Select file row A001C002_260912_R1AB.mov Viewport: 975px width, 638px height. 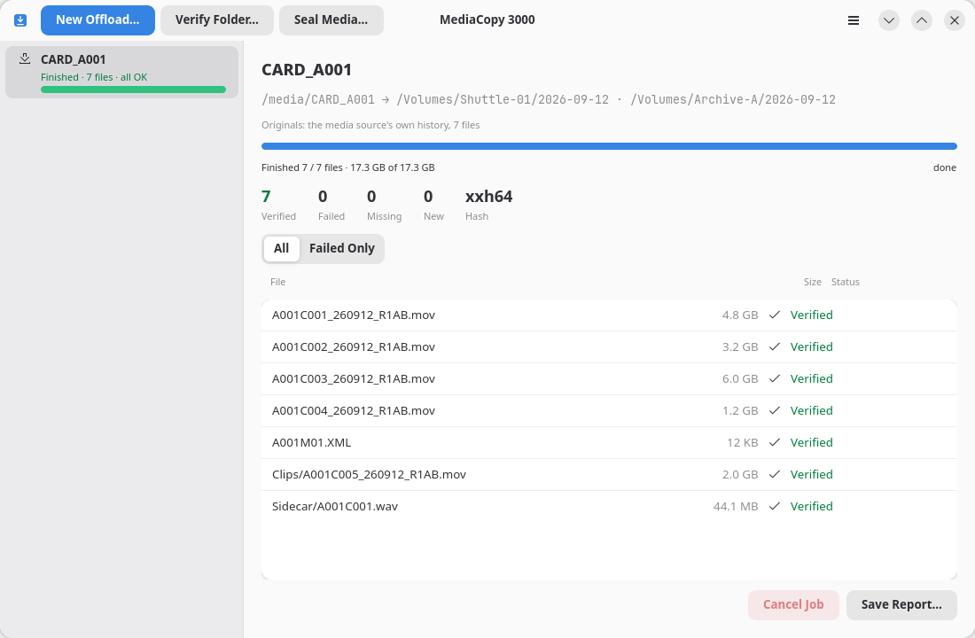point(609,347)
